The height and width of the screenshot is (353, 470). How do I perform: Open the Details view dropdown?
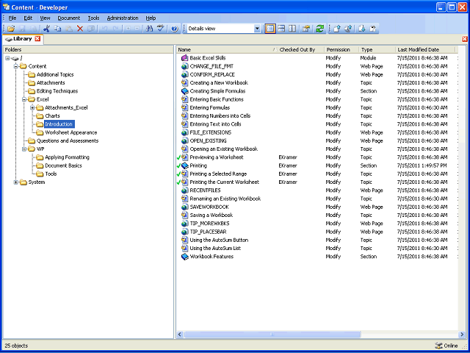tap(257, 29)
